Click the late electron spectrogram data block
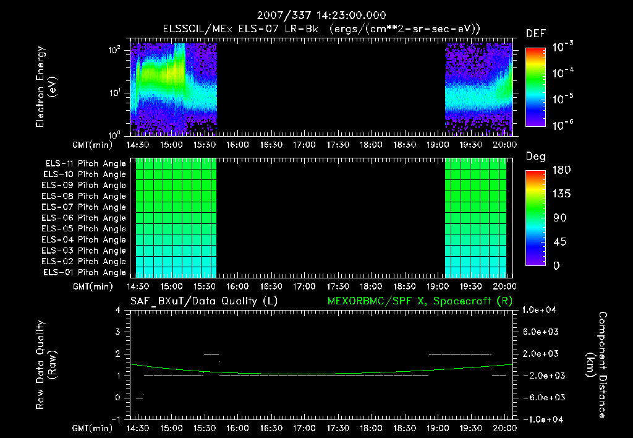Screen dimensions: 633x438 [479, 89]
